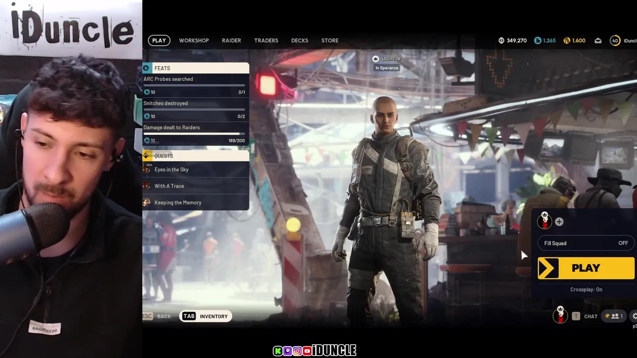Click the Snitches destroyed progress bar
The width and height of the screenshot is (637, 358).
[x=194, y=109]
